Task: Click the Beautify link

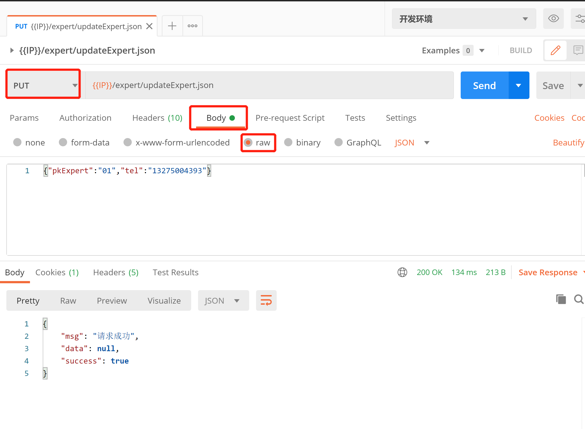Action: pos(568,142)
